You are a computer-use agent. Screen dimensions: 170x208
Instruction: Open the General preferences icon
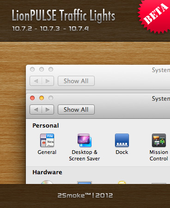[47, 140]
